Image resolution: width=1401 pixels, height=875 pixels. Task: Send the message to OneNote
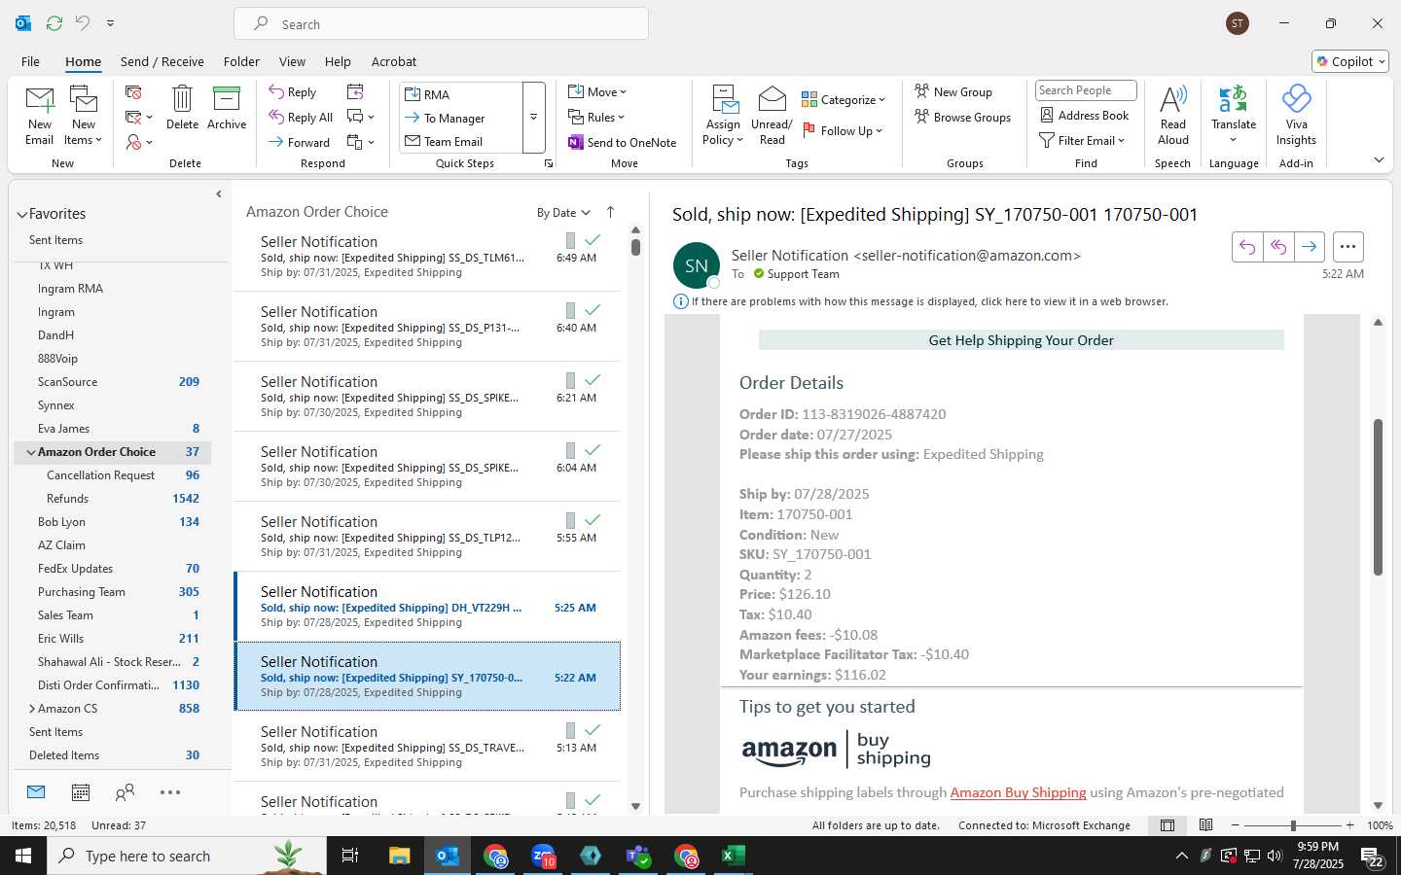(622, 142)
